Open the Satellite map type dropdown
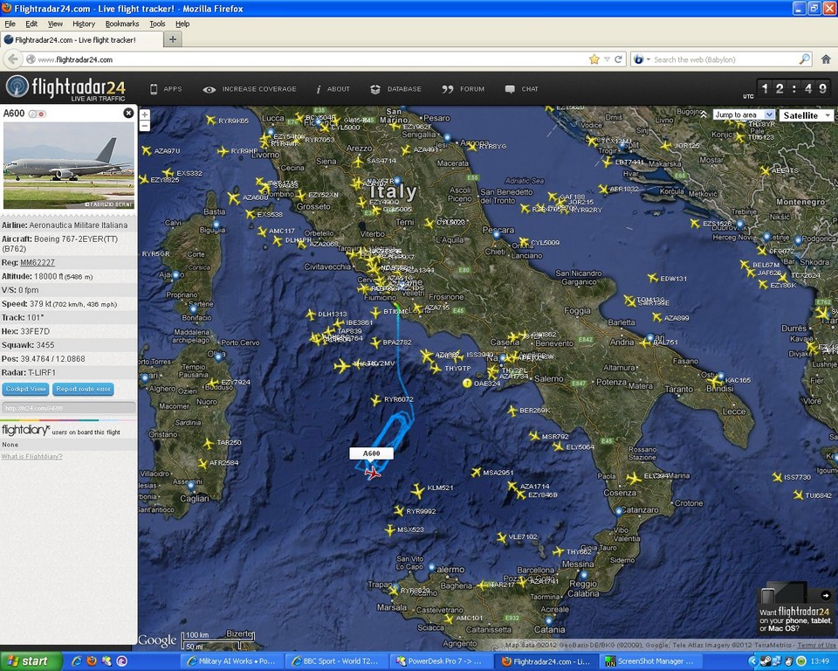The image size is (838, 671). pyautogui.click(x=806, y=114)
